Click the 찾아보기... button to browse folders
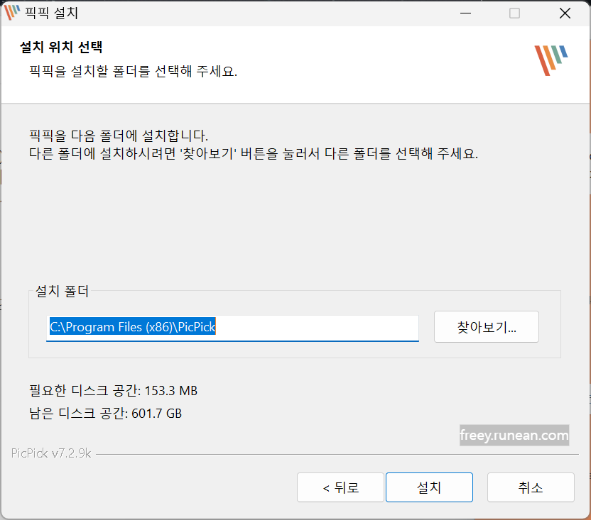The width and height of the screenshot is (591, 520). point(486,326)
